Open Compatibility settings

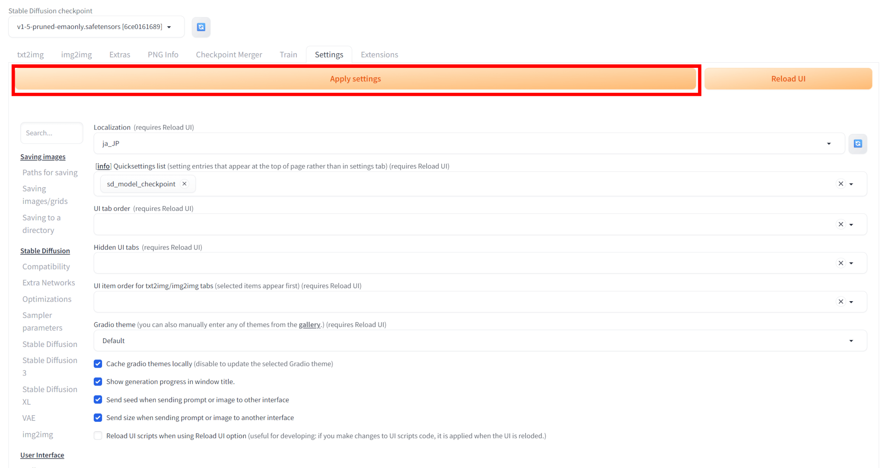coord(46,267)
